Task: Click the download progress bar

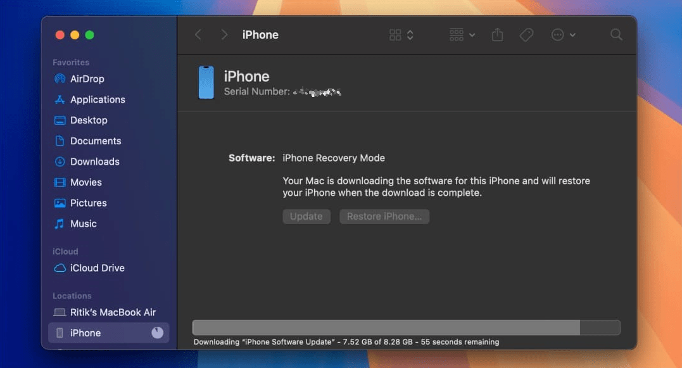Action: [407, 327]
